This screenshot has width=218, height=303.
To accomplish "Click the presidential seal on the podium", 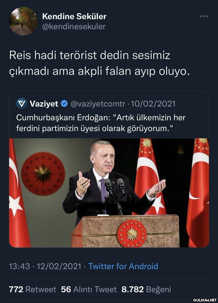I will click(x=132, y=234).
